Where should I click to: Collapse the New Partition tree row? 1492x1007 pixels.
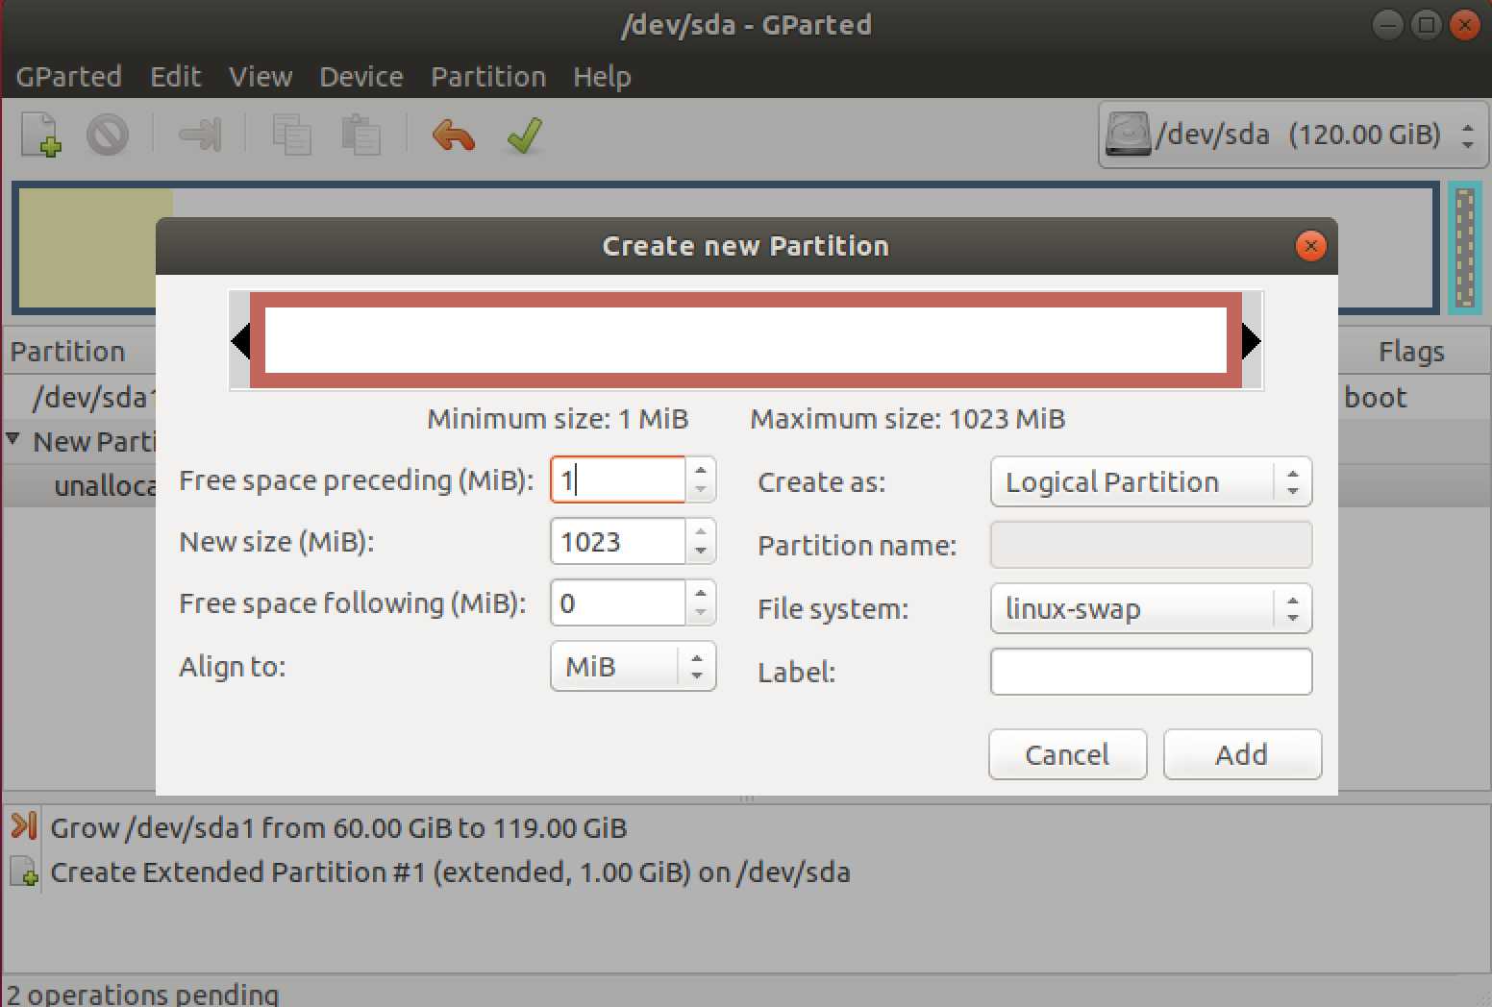pos(12,440)
